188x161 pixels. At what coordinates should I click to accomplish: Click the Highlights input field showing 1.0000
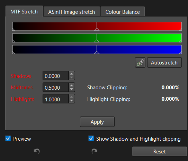(x=56, y=99)
